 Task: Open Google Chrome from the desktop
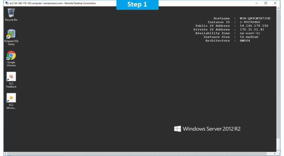[x=11, y=56]
